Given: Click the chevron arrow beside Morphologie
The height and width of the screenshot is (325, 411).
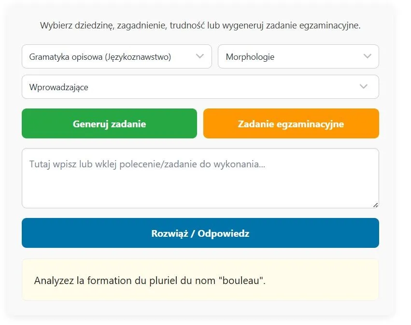Looking at the screenshot, I should pyautogui.click(x=367, y=56).
